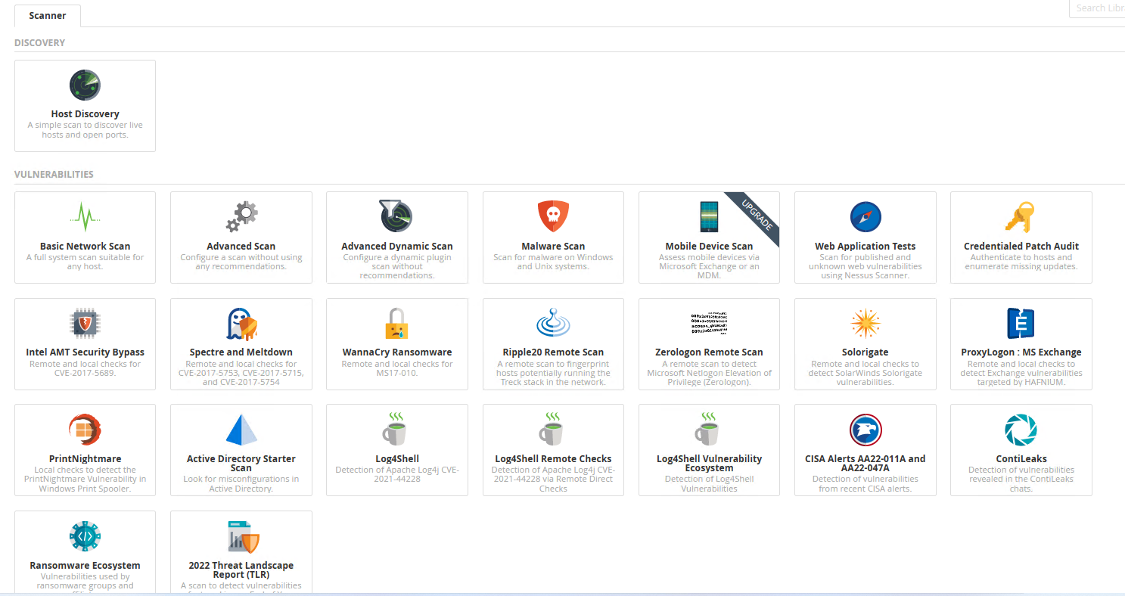Image resolution: width=1125 pixels, height=596 pixels.
Task: Select the Host Discovery radar icon
Action: point(85,85)
